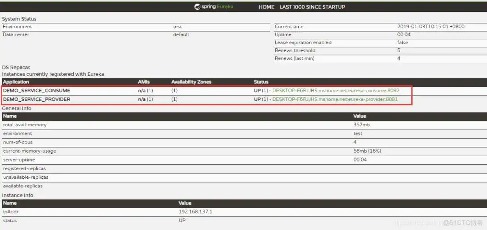Click the Current time label
Screen dimensions: 487x230
click(289, 27)
